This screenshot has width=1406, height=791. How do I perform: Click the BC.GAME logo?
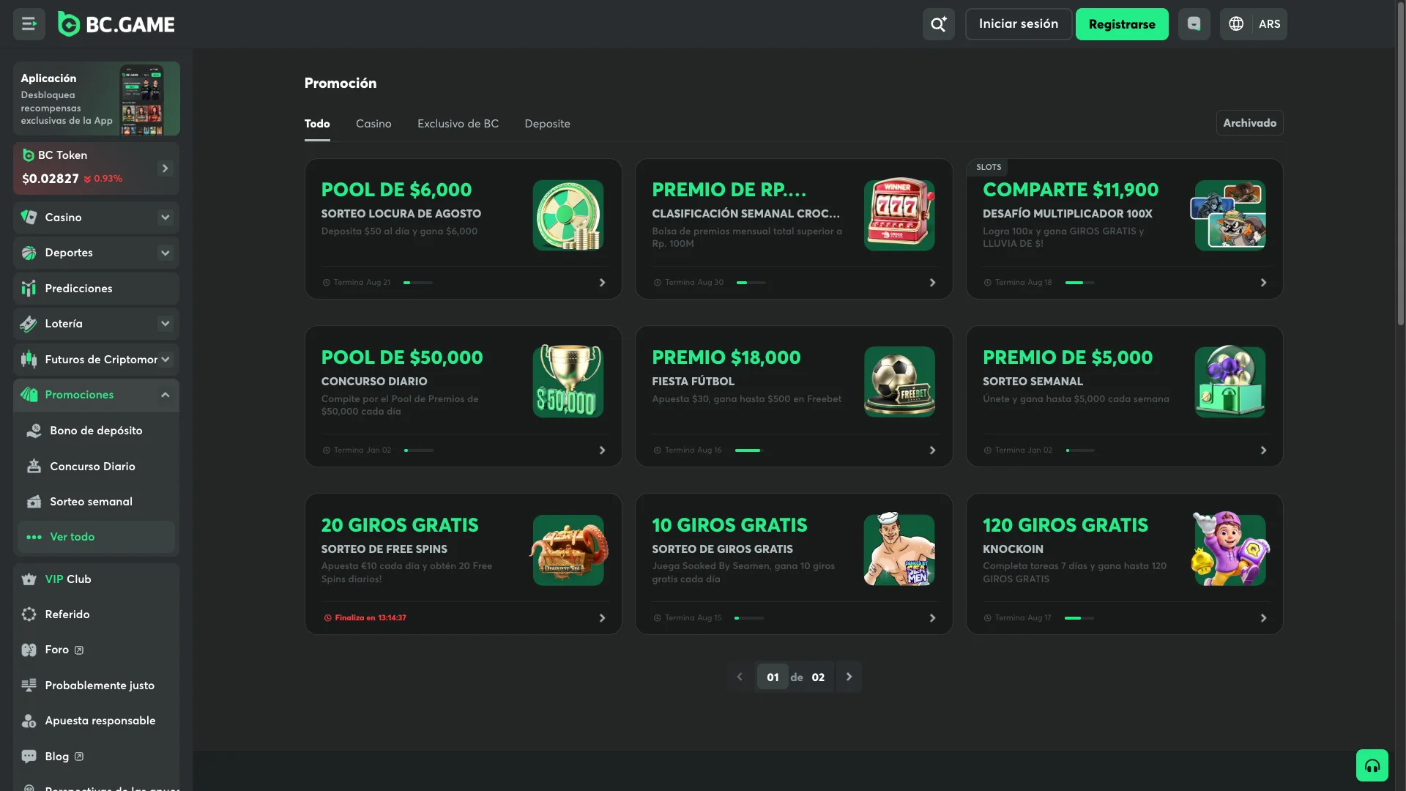tap(116, 24)
